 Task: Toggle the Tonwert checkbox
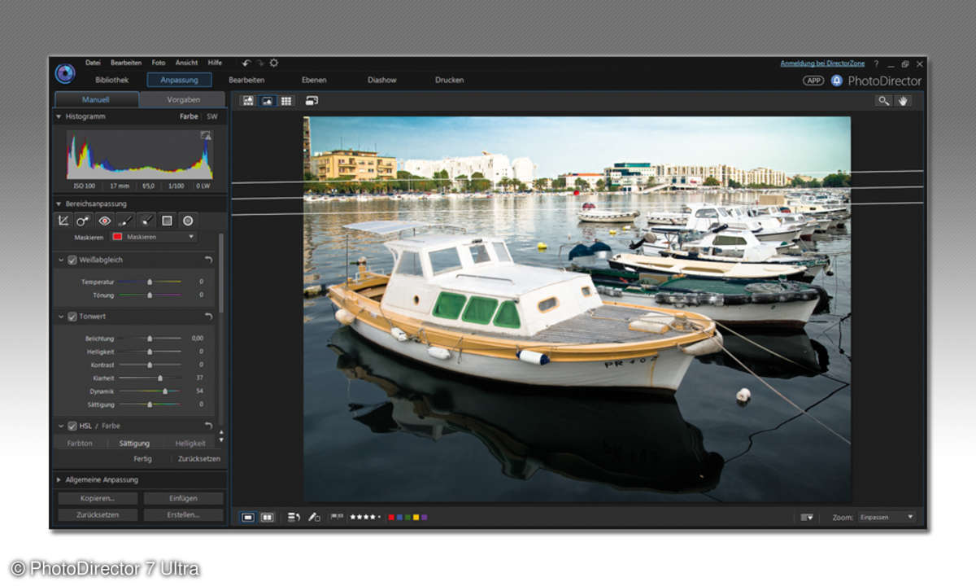(72, 316)
